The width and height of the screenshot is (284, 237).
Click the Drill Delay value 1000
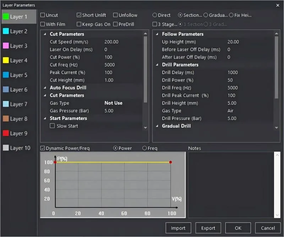[233, 73]
